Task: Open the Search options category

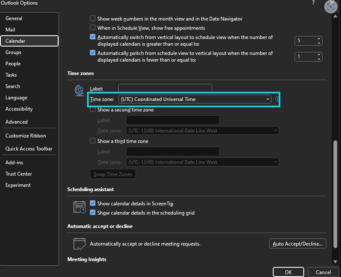Action: click(29, 86)
